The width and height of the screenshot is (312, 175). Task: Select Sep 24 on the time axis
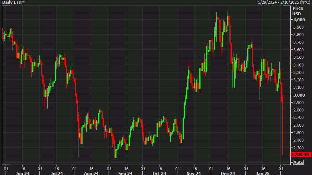pyautogui.click(x=125, y=173)
